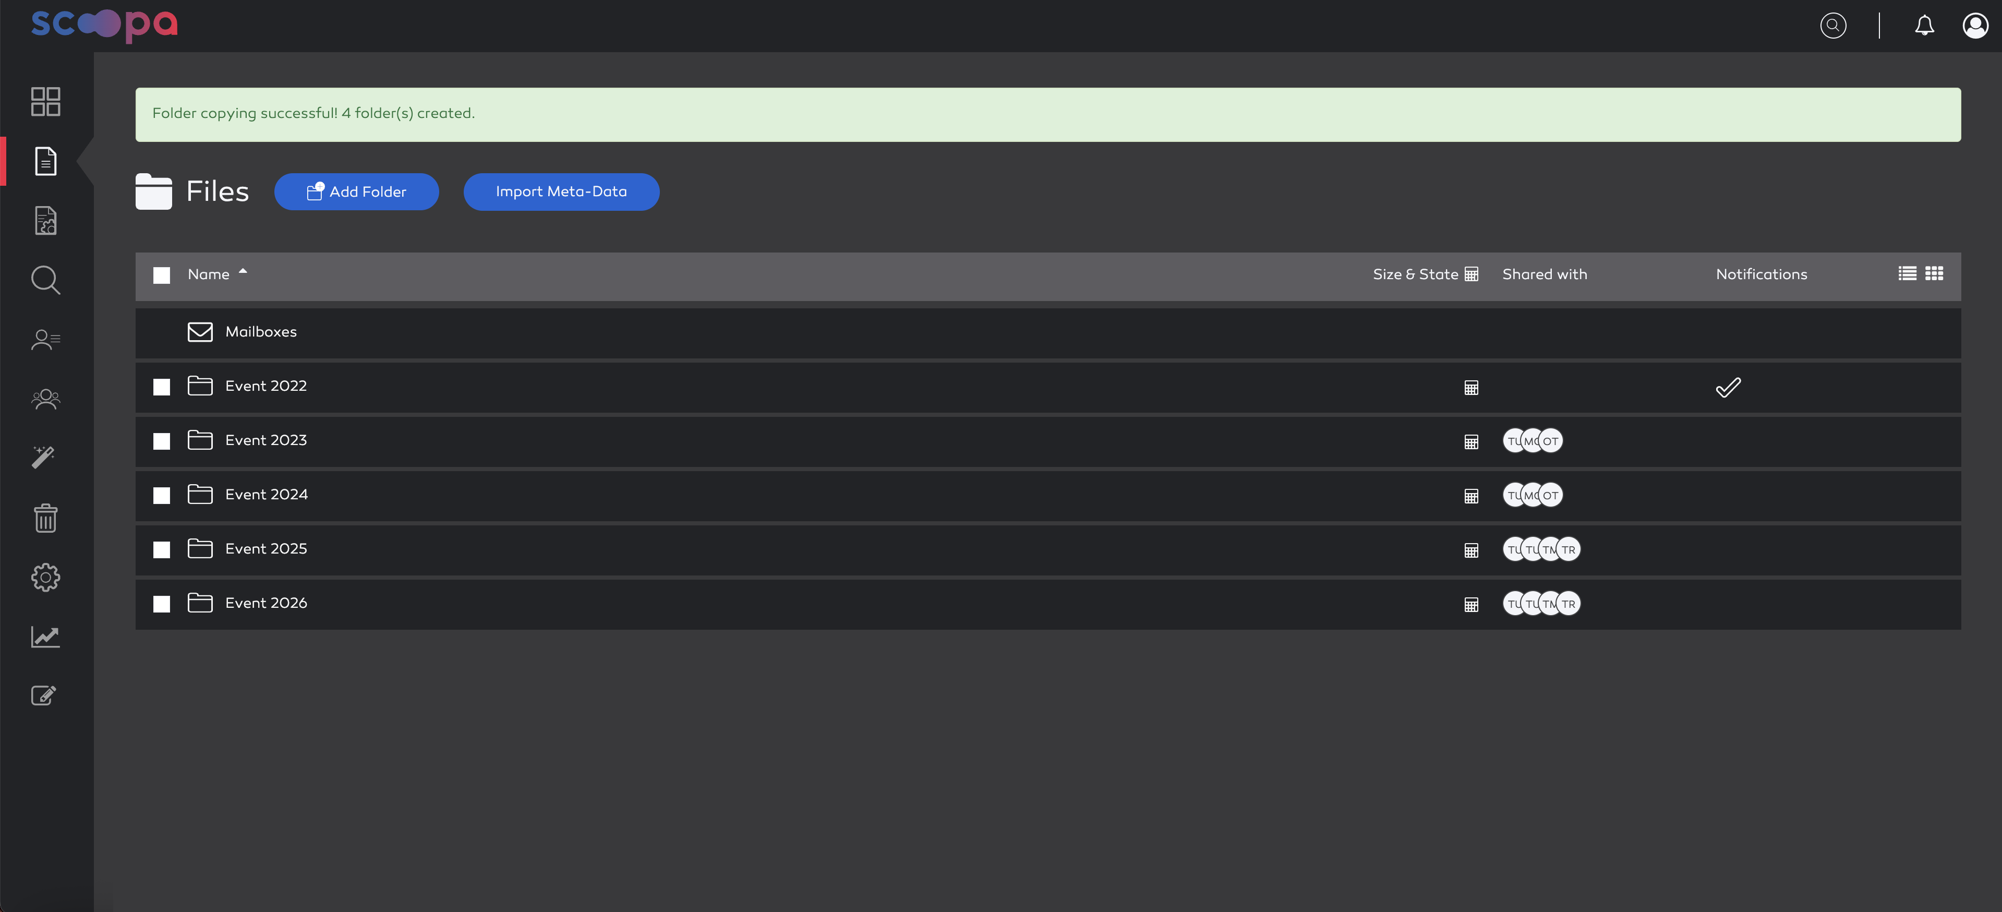Open the statistics chart icon
This screenshot has width=2002, height=912.
click(x=45, y=637)
